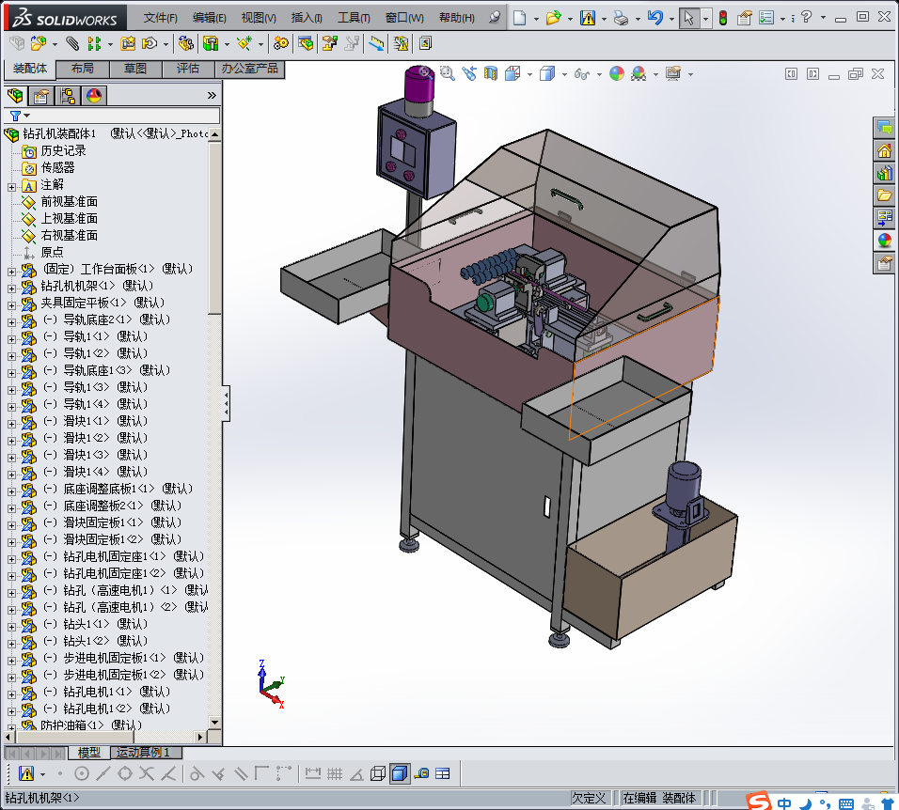This screenshot has width=899, height=810.
Task: Toggle Shaded With Edges display button
Action: pos(399,773)
